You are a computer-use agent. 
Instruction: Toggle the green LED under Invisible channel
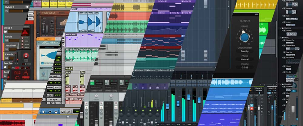point(158,110)
